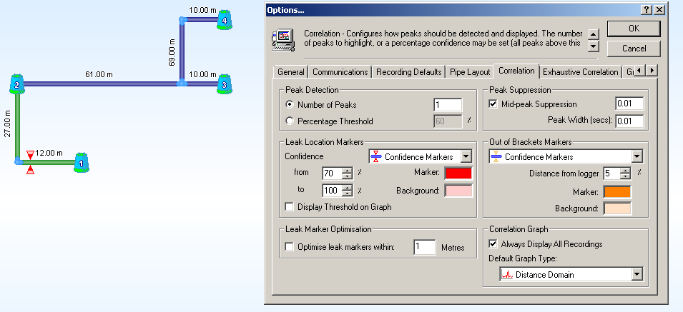Screen dimensions: 683x312
Task: Pick peach out-of-brackets Background color
Action: click(617, 208)
